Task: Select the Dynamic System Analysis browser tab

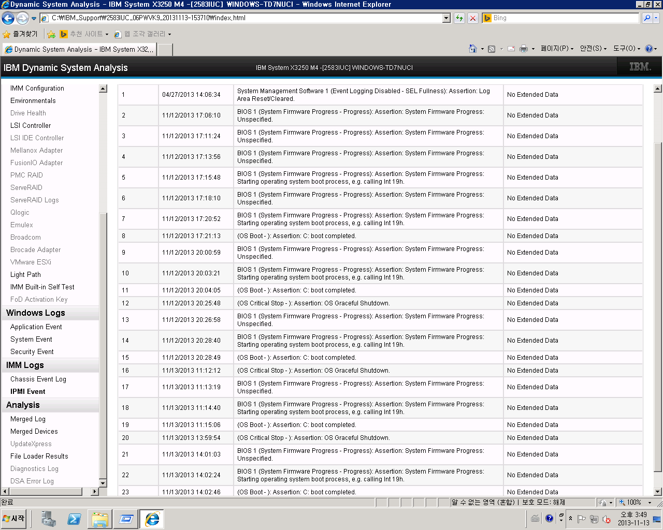Action: (79, 50)
